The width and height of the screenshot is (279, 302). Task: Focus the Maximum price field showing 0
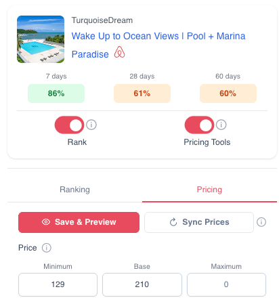[226, 284]
